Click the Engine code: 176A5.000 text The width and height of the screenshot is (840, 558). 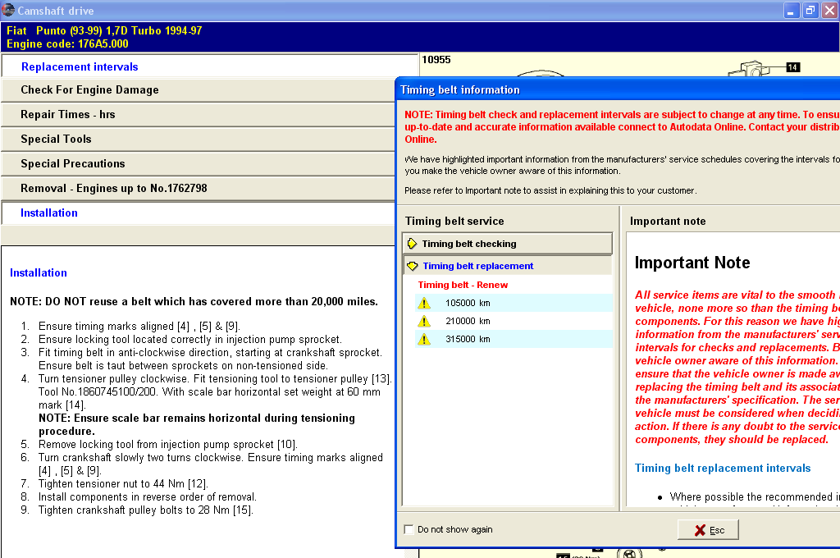click(x=67, y=44)
